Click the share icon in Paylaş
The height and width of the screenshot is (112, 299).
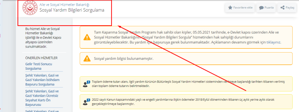tap(282, 8)
